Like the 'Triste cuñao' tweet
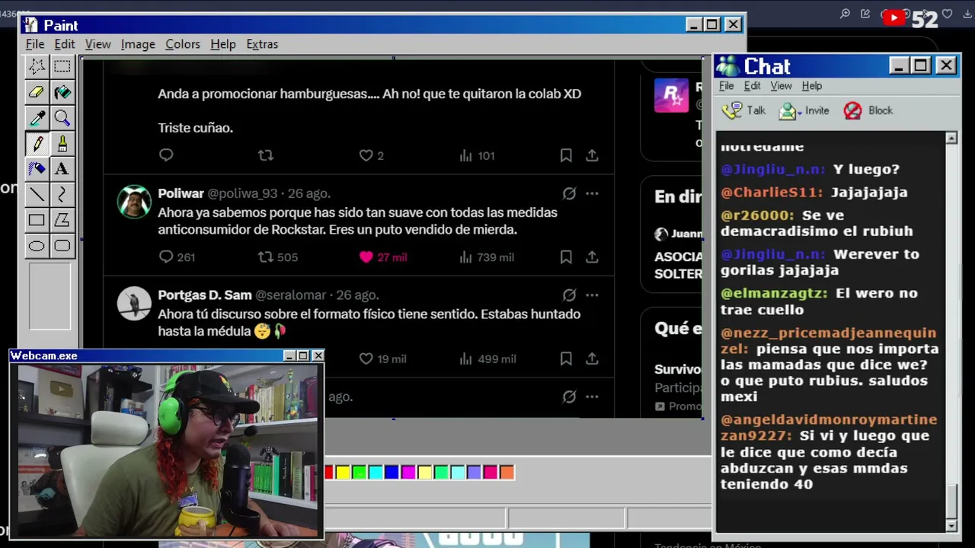This screenshot has width=975, height=548. 366,155
